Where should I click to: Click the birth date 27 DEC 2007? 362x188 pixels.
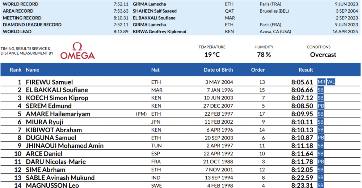[218, 106]
